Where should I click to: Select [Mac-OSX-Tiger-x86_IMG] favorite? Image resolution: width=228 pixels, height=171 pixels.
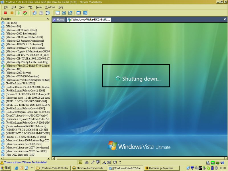click(x=21, y=155)
